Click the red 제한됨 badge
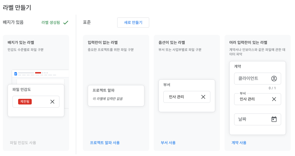The width and height of the screenshot is (295, 156). 25,102
